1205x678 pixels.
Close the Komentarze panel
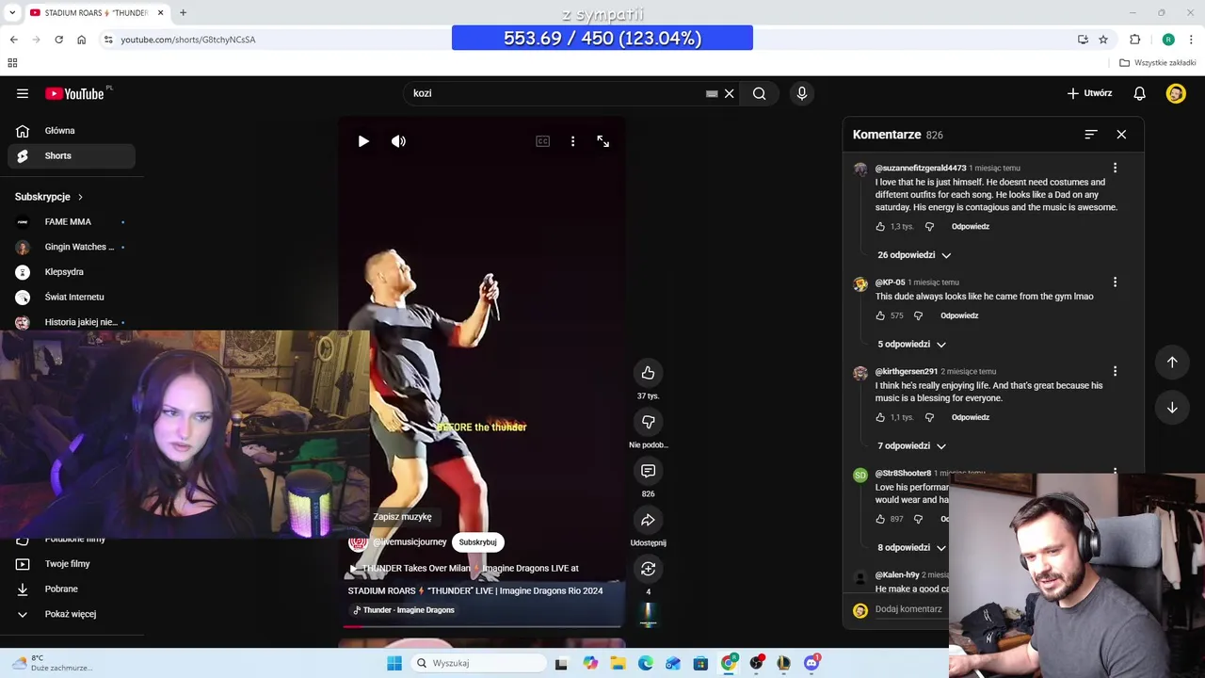click(1121, 135)
